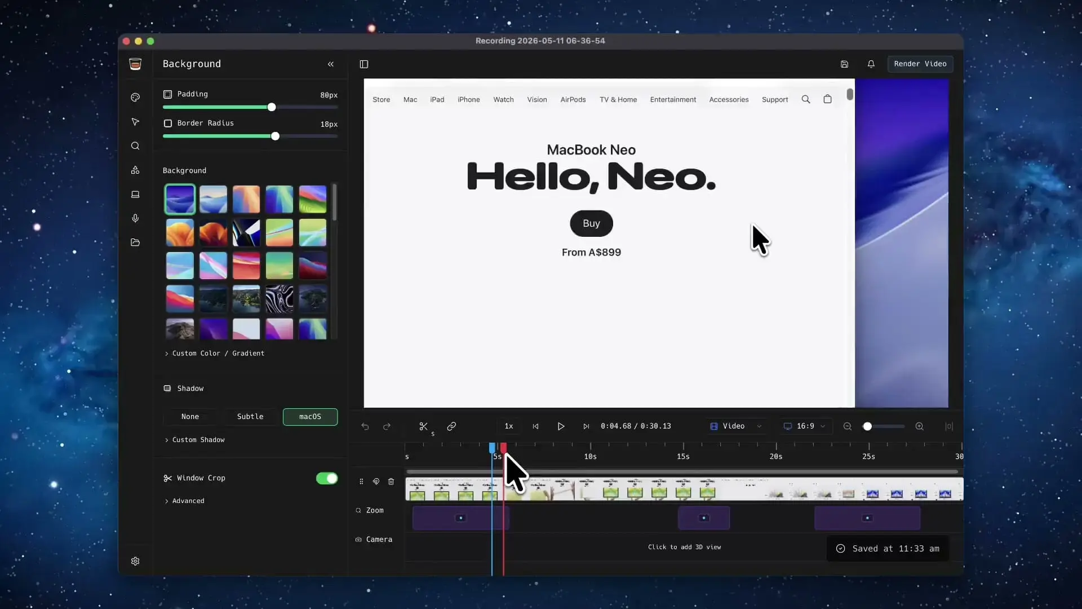The height and width of the screenshot is (609, 1082).
Task: Choose the black-and-white swirl wallpaper swatch
Action: pos(280,299)
